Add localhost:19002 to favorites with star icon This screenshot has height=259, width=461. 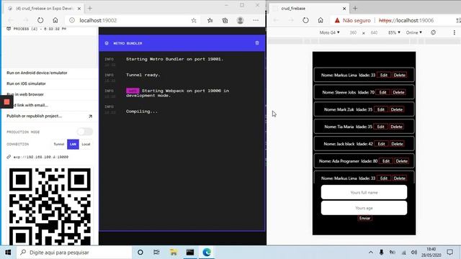coord(194,20)
